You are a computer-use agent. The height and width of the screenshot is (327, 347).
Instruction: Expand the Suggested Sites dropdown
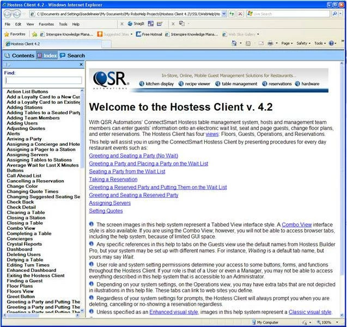pos(131,34)
